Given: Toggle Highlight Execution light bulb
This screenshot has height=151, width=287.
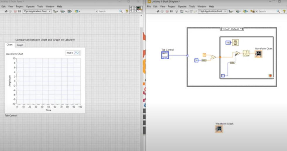Looking at the screenshot, I should coord(176,11).
